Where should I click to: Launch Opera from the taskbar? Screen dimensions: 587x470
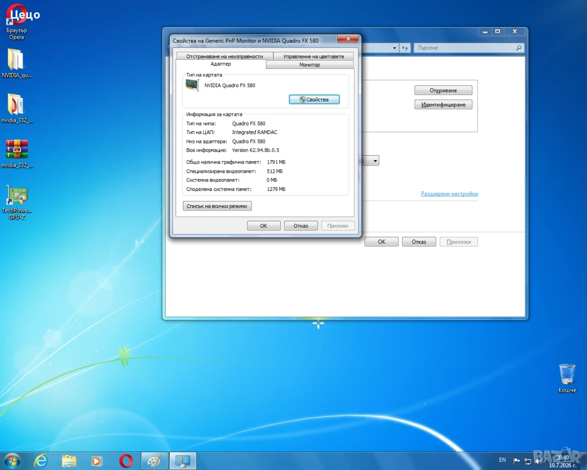[126, 461]
